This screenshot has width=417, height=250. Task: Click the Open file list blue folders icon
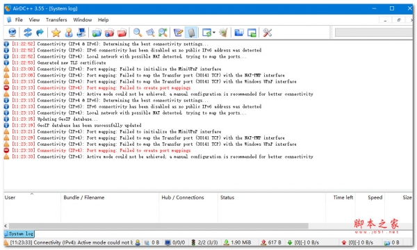[x=239, y=33]
